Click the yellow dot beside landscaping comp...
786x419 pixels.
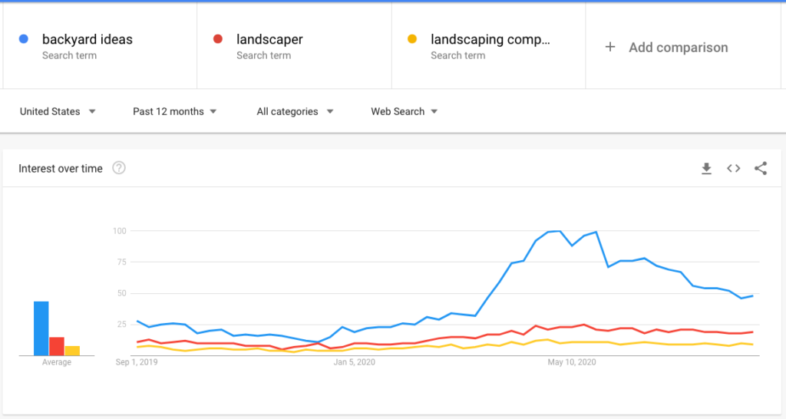pos(412,38)
